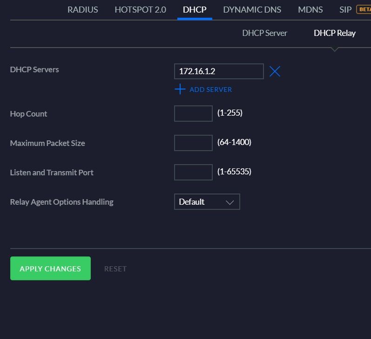Click the chevron arrow next to Default
371x339 pixels.
229,202
